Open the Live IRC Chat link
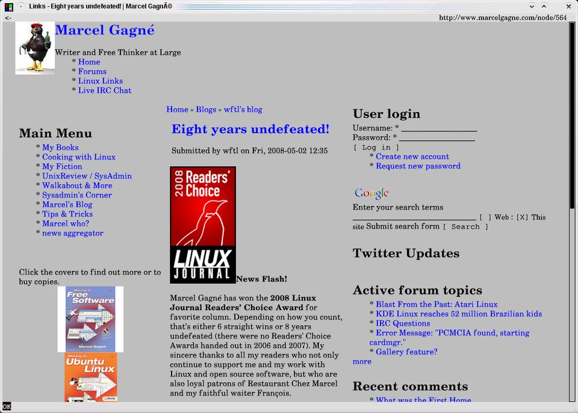 (x=104, y=90)
